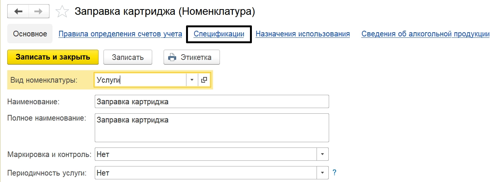Click the printer icon on Этикетка button
Viewport: 495px width, 182px height.
[x=172, y=57]
